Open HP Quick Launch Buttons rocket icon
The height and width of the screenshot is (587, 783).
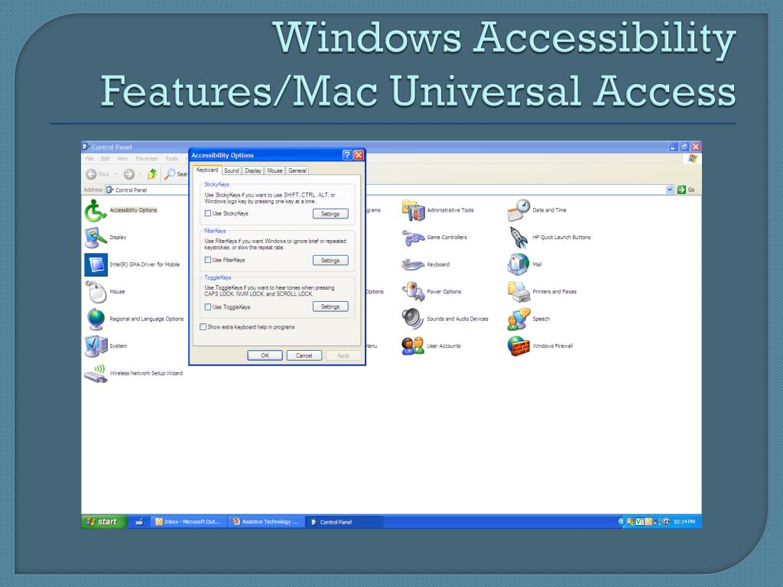(518, 238)
